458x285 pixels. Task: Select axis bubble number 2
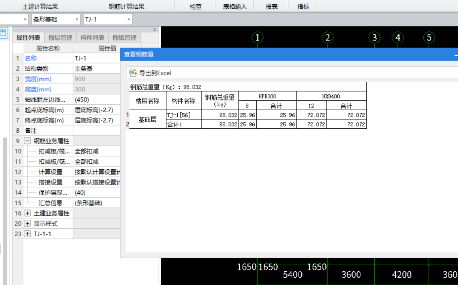pyautogui.click(x=327, y=37)
